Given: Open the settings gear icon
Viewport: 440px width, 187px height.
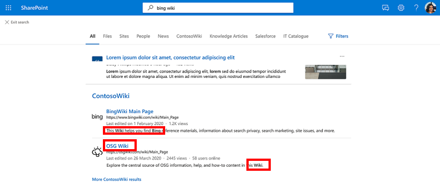Looking at the screenshot, I should 401,8.
